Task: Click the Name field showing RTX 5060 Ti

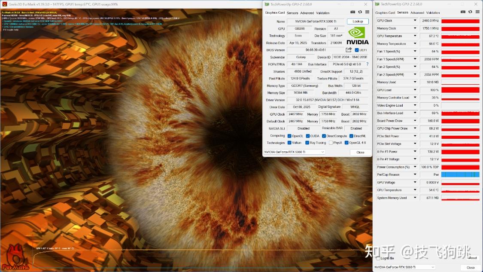Action: [x=316, y=21]
